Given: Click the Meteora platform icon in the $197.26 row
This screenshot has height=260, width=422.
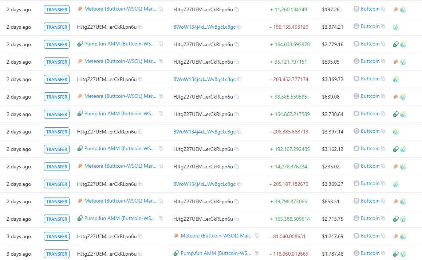Looking at the screenshot, I should click(395, 9).
